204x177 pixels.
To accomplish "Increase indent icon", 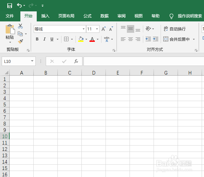I will [x=156, y=39].
